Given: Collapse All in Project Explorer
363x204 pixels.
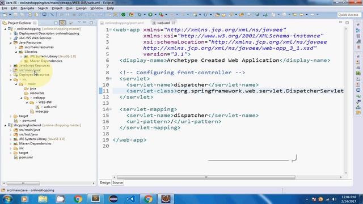Looking at the screenshot, I should pyautogui.click(x=56, y=23).
